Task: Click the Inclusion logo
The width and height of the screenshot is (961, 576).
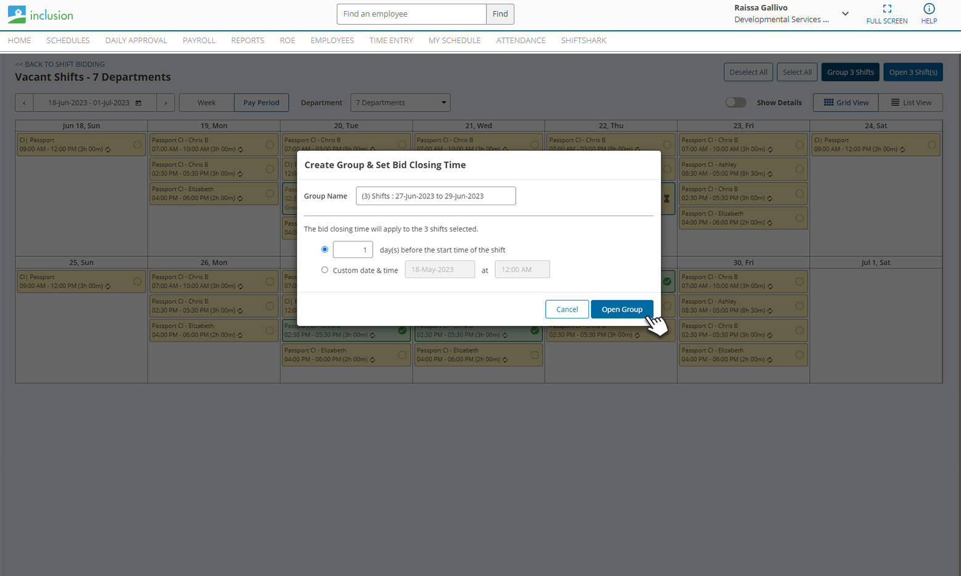Action: tap(41, 15)
